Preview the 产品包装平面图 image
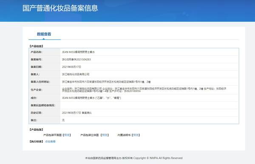 pyautogui.click(x=67, y=135)
